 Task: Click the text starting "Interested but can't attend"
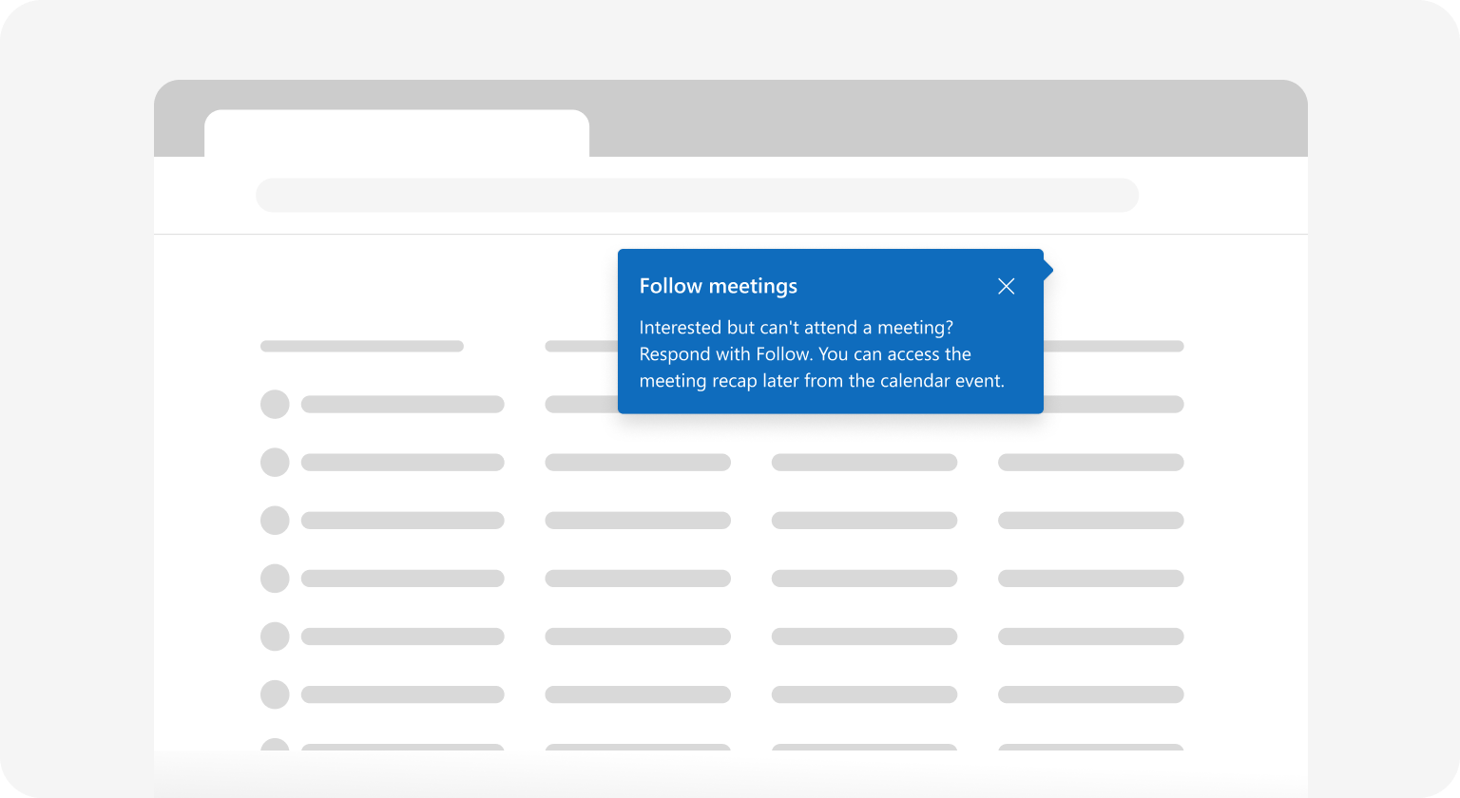[x=821, y=354]
